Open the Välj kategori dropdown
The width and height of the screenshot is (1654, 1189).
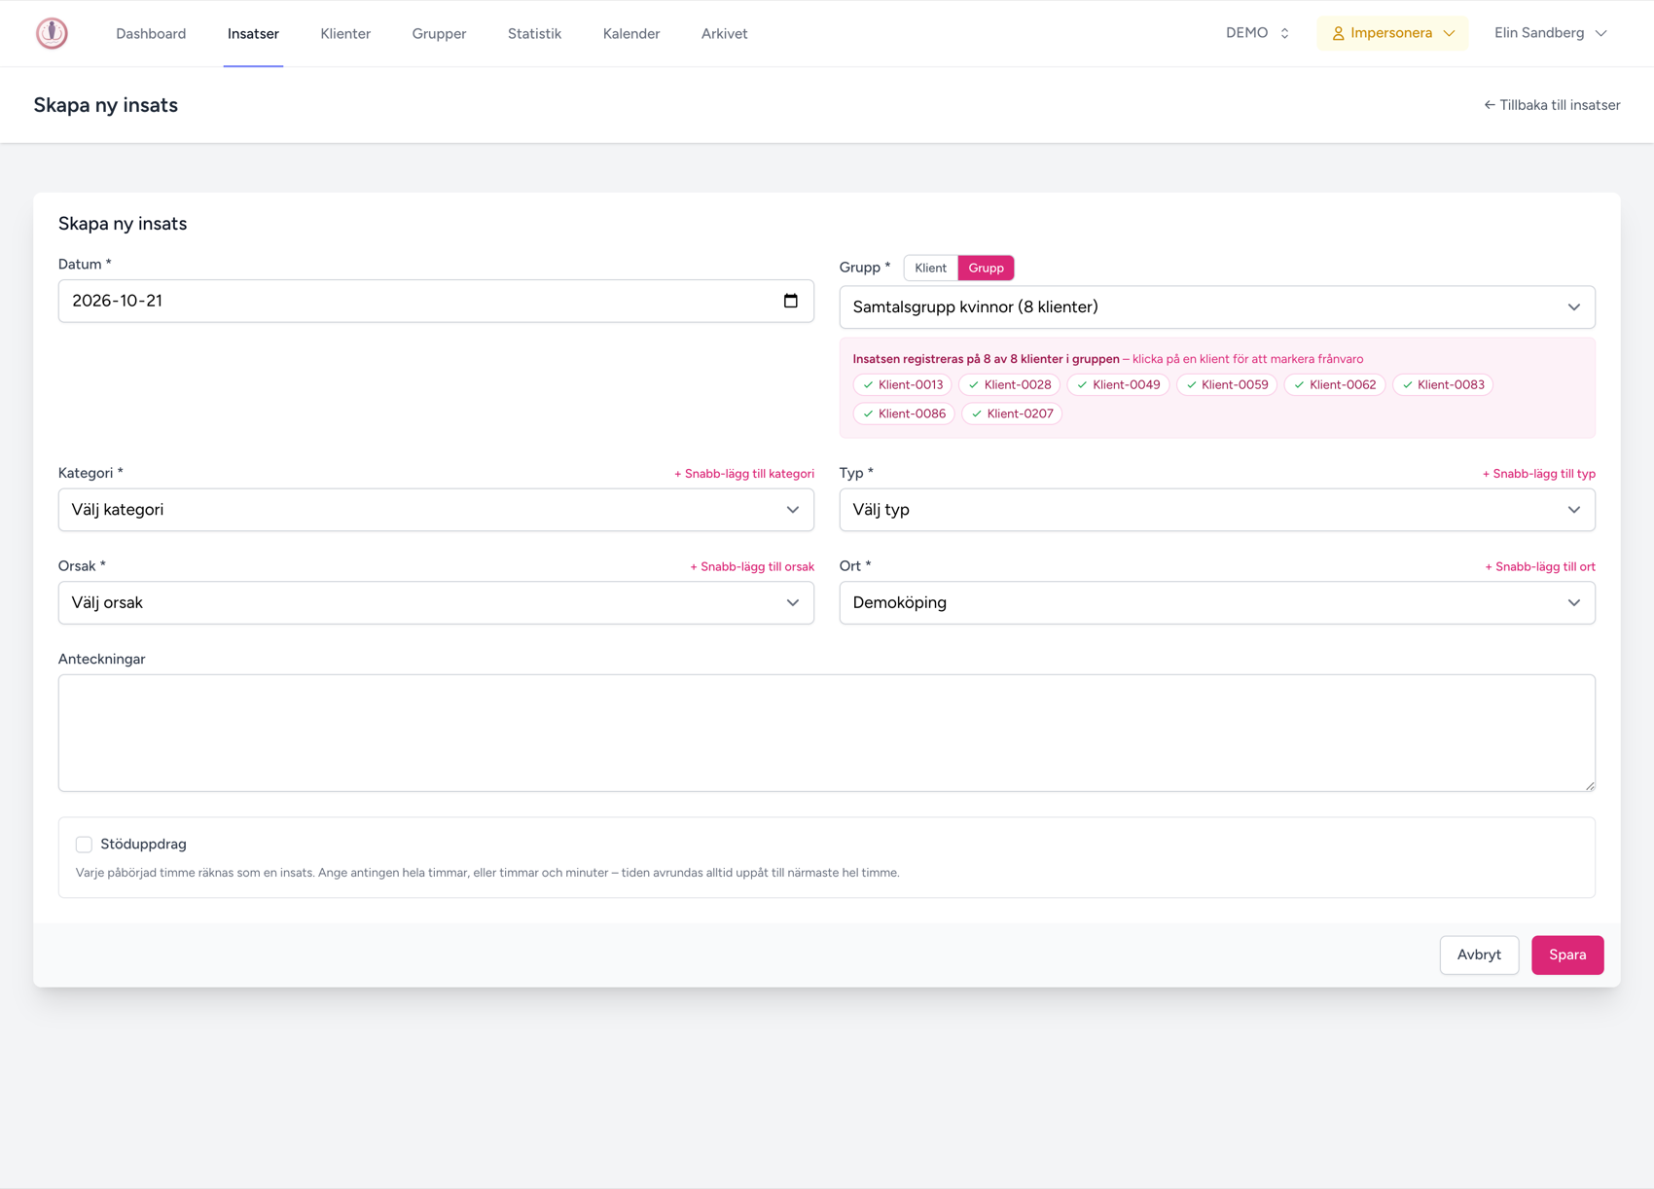[436, 510]
